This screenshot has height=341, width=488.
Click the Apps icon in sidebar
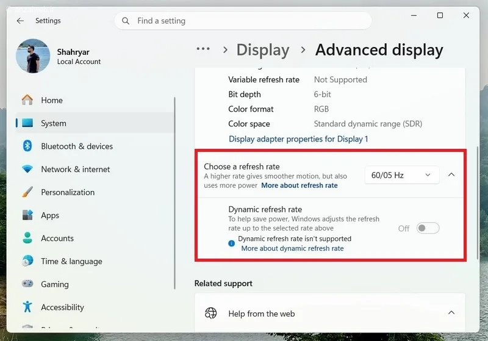tap(27, 215)
